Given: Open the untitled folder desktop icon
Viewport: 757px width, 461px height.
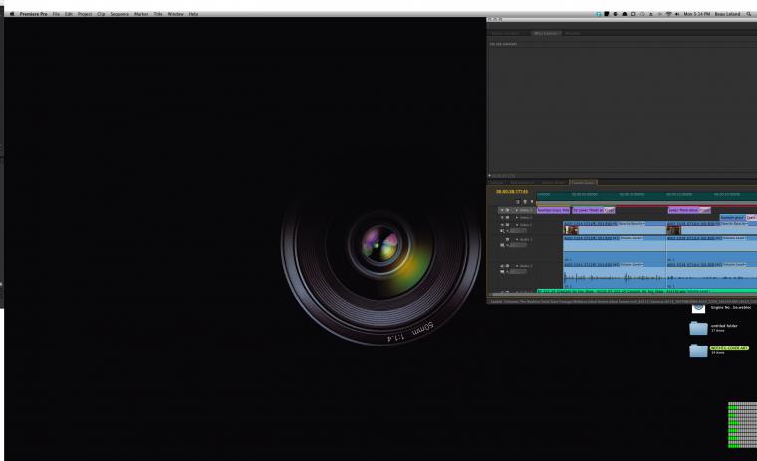Looking at the screenshot, I should point(698,329).
